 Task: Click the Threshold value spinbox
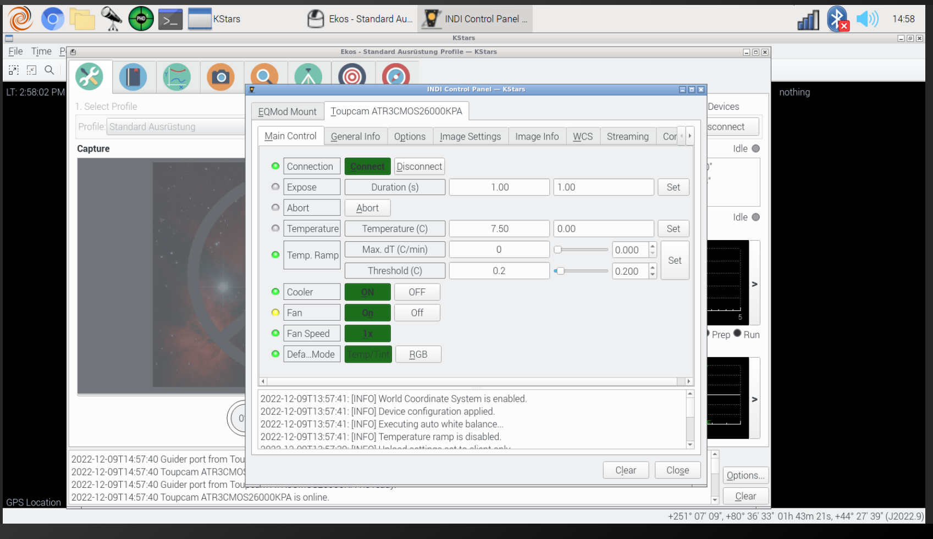pyautogui.click(x=634, y=271)
